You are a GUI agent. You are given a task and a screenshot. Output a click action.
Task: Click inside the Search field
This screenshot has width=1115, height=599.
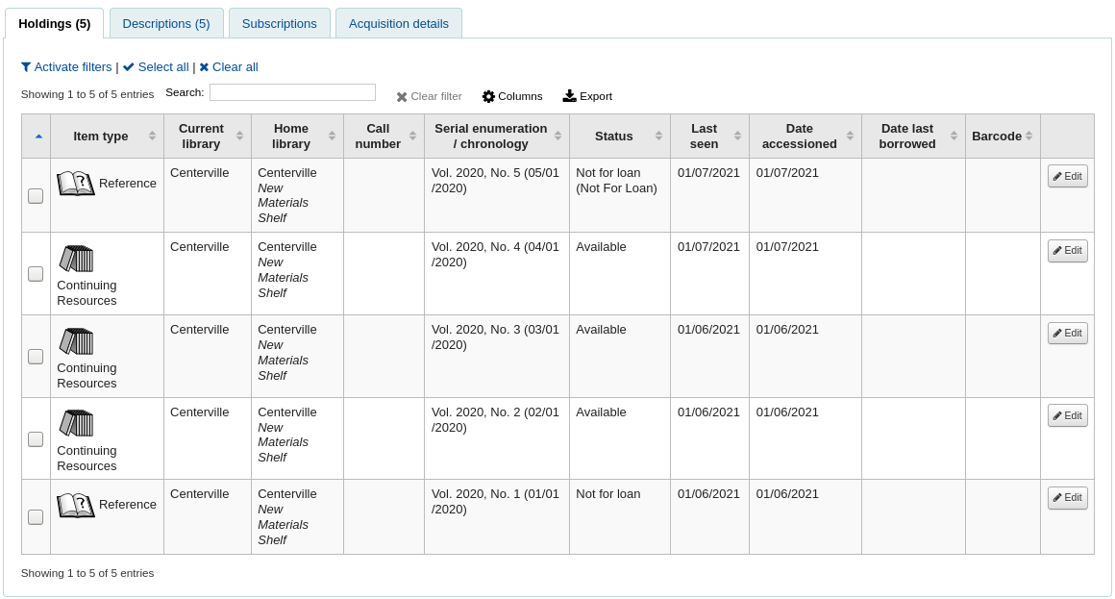(291, 91)
